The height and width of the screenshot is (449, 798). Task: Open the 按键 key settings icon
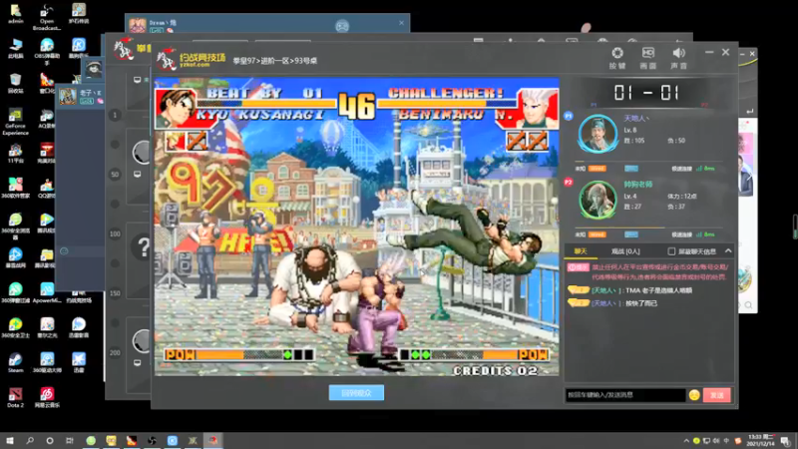pyautogui.click(x=617, y=58)
